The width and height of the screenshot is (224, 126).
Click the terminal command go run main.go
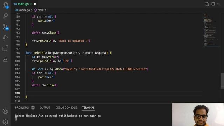90,116
